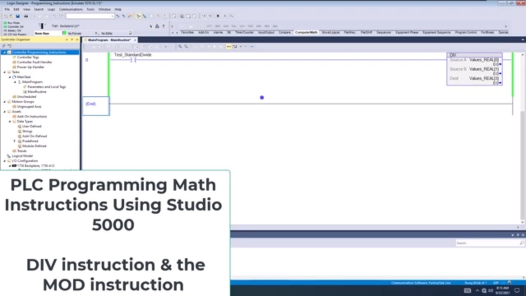Click the Open project toolbar icon
526x296 pixels.
click(x=12, y=16)
